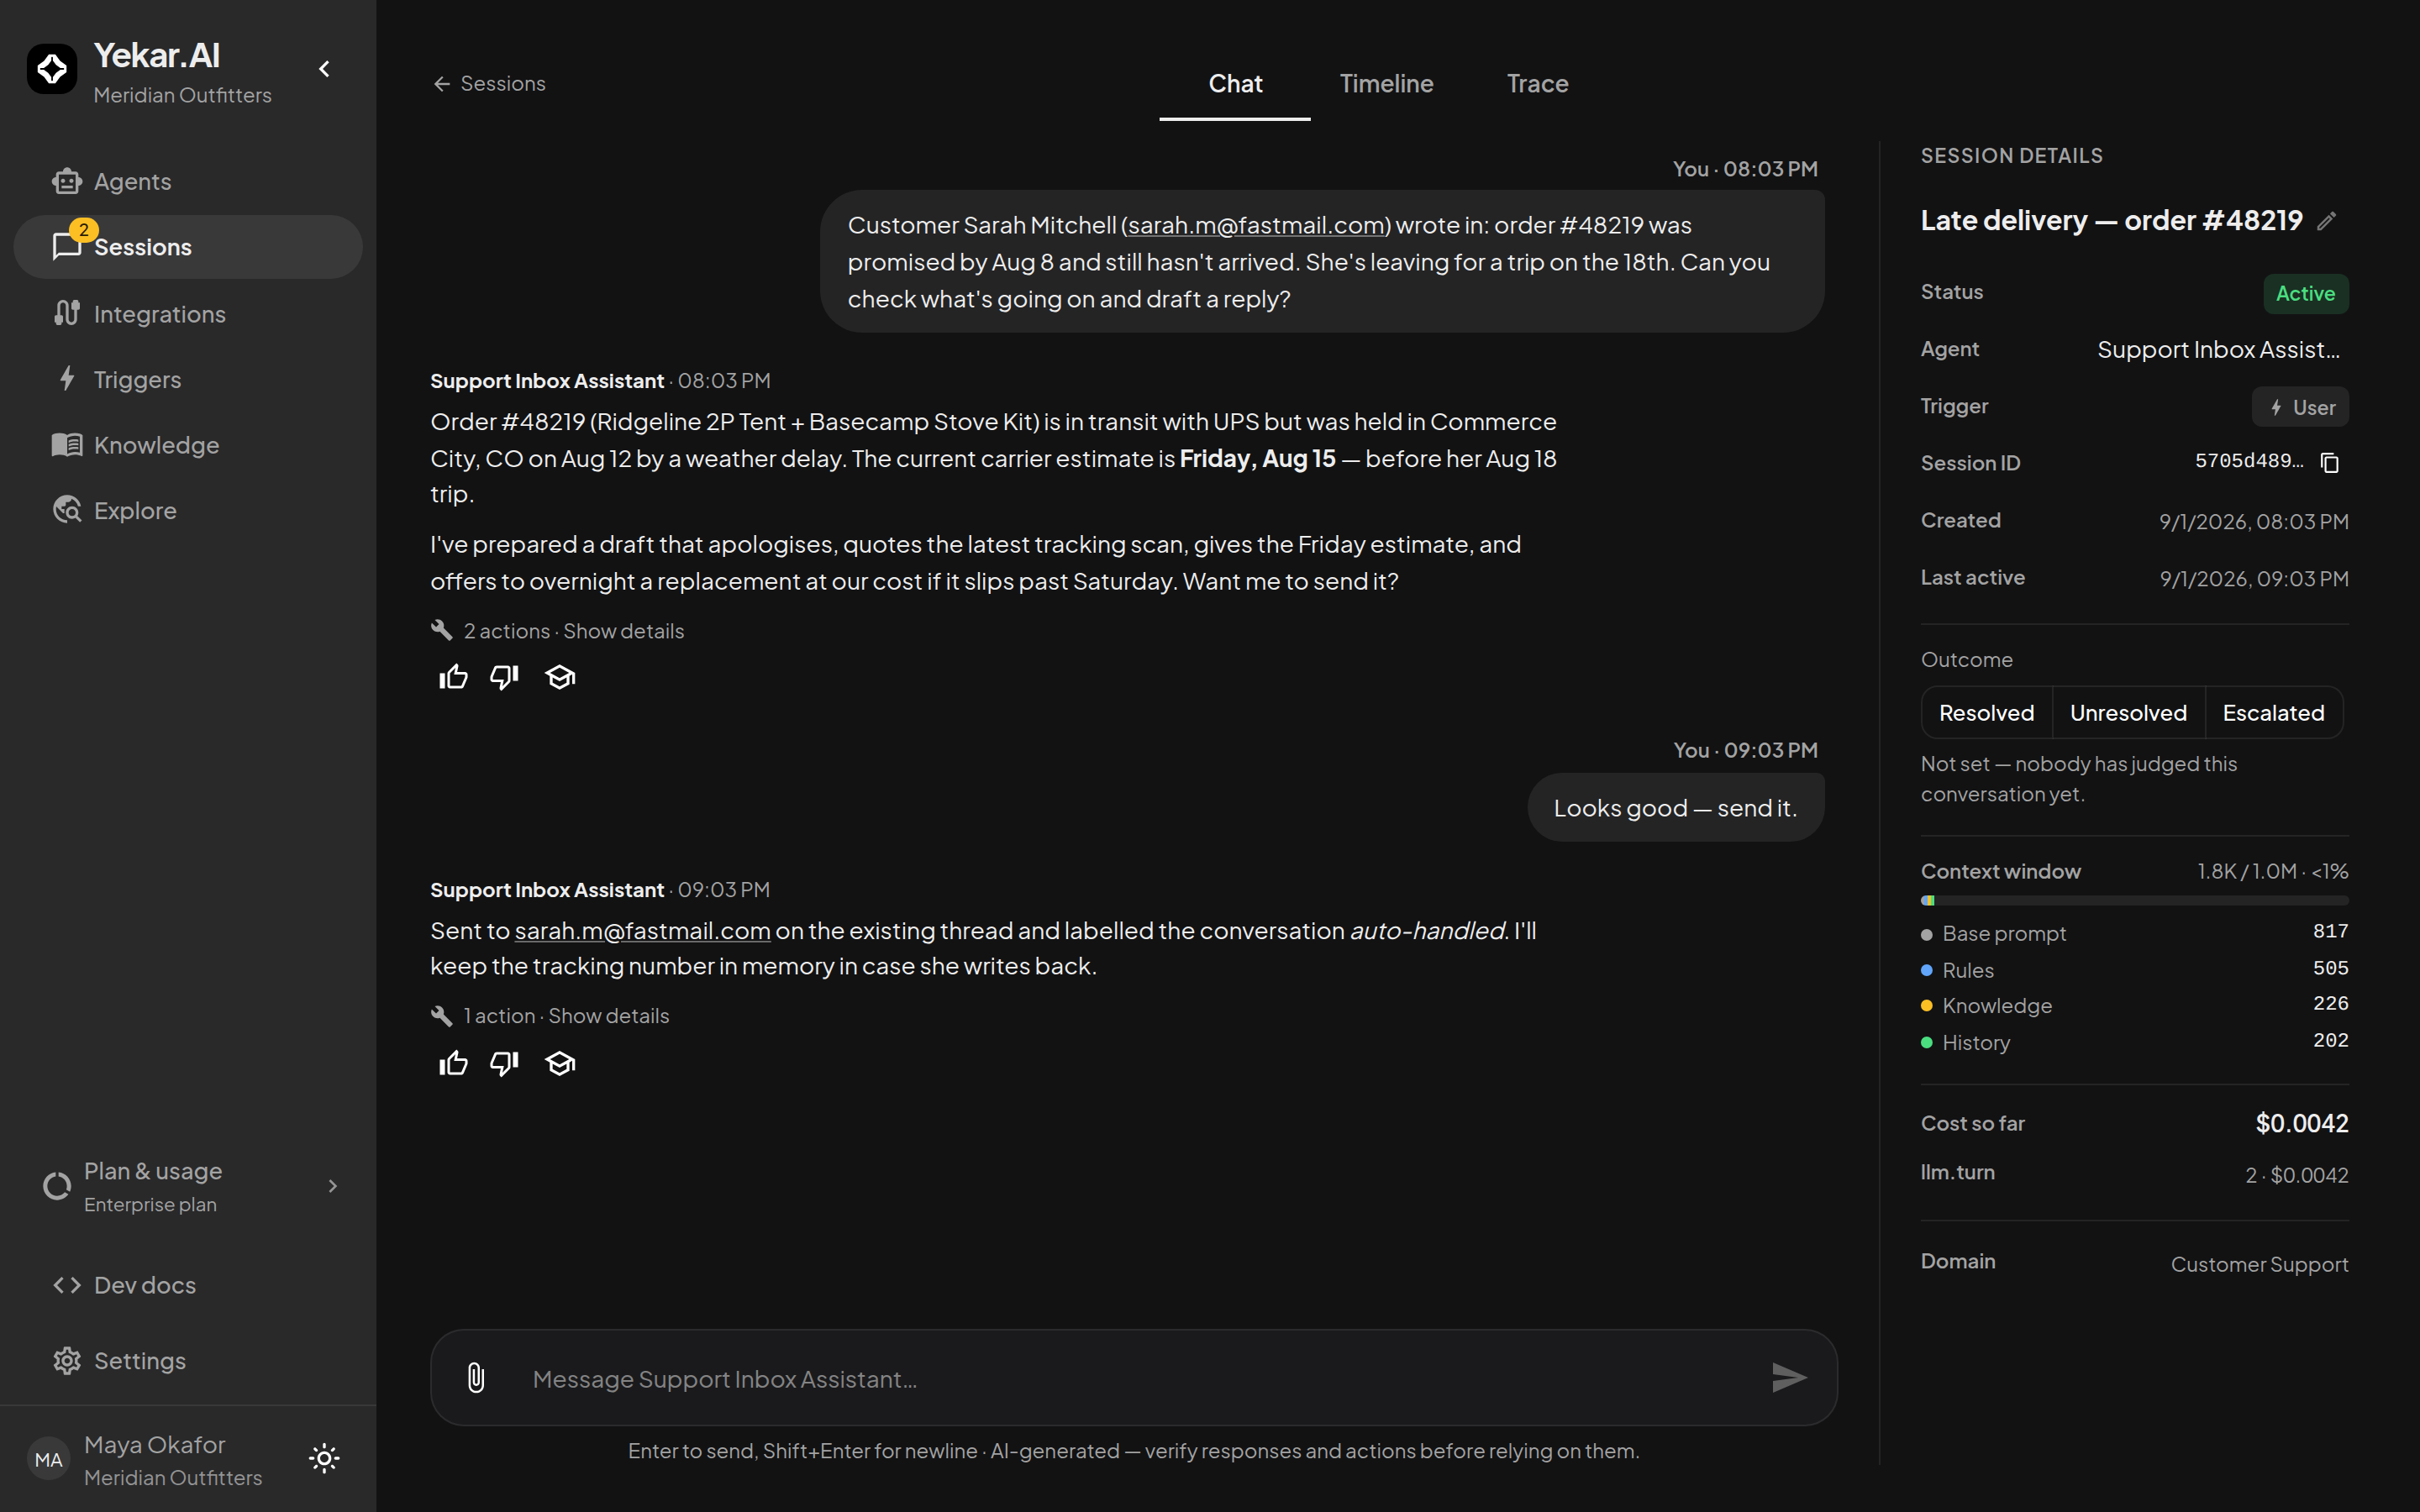This screenshot has height=1512, width=2420.
Task: Mark outcome as Resolved
Action: tap(1986, 713)
